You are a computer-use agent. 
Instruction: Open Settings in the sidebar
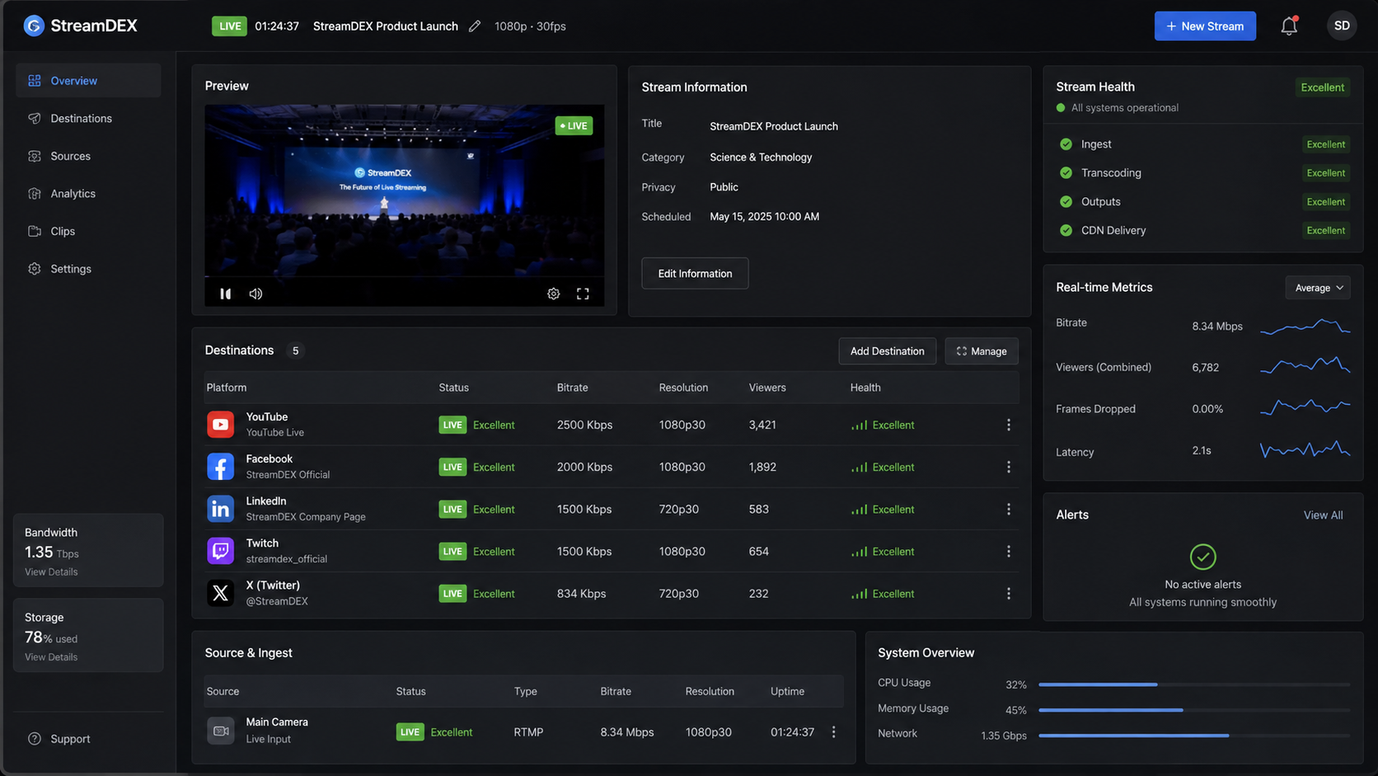(88, 269)
